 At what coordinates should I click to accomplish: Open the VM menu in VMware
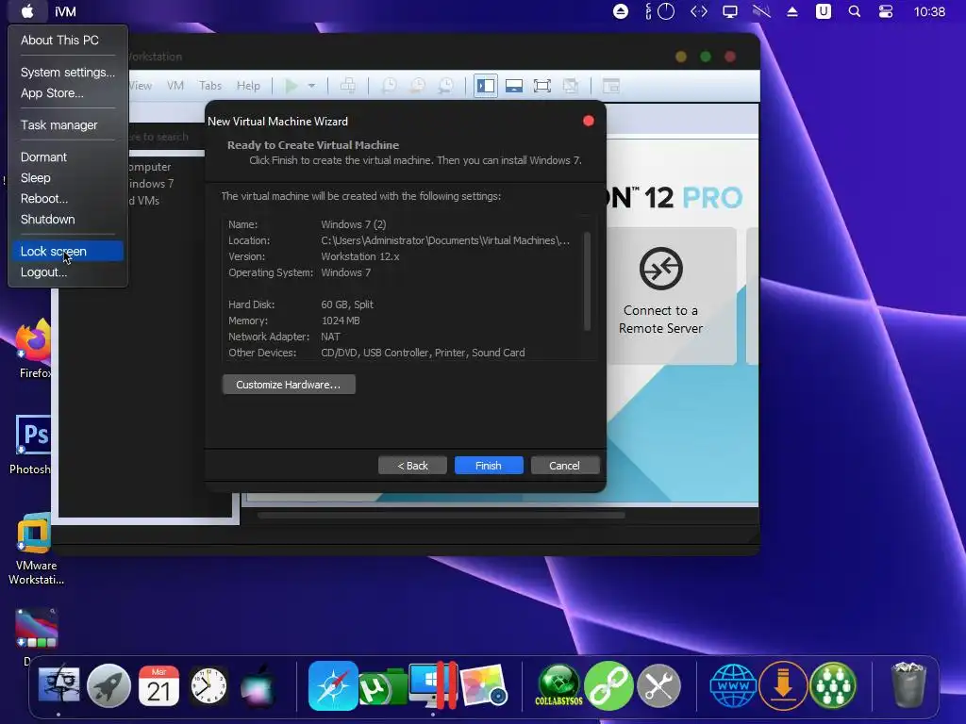coord(175,86)
